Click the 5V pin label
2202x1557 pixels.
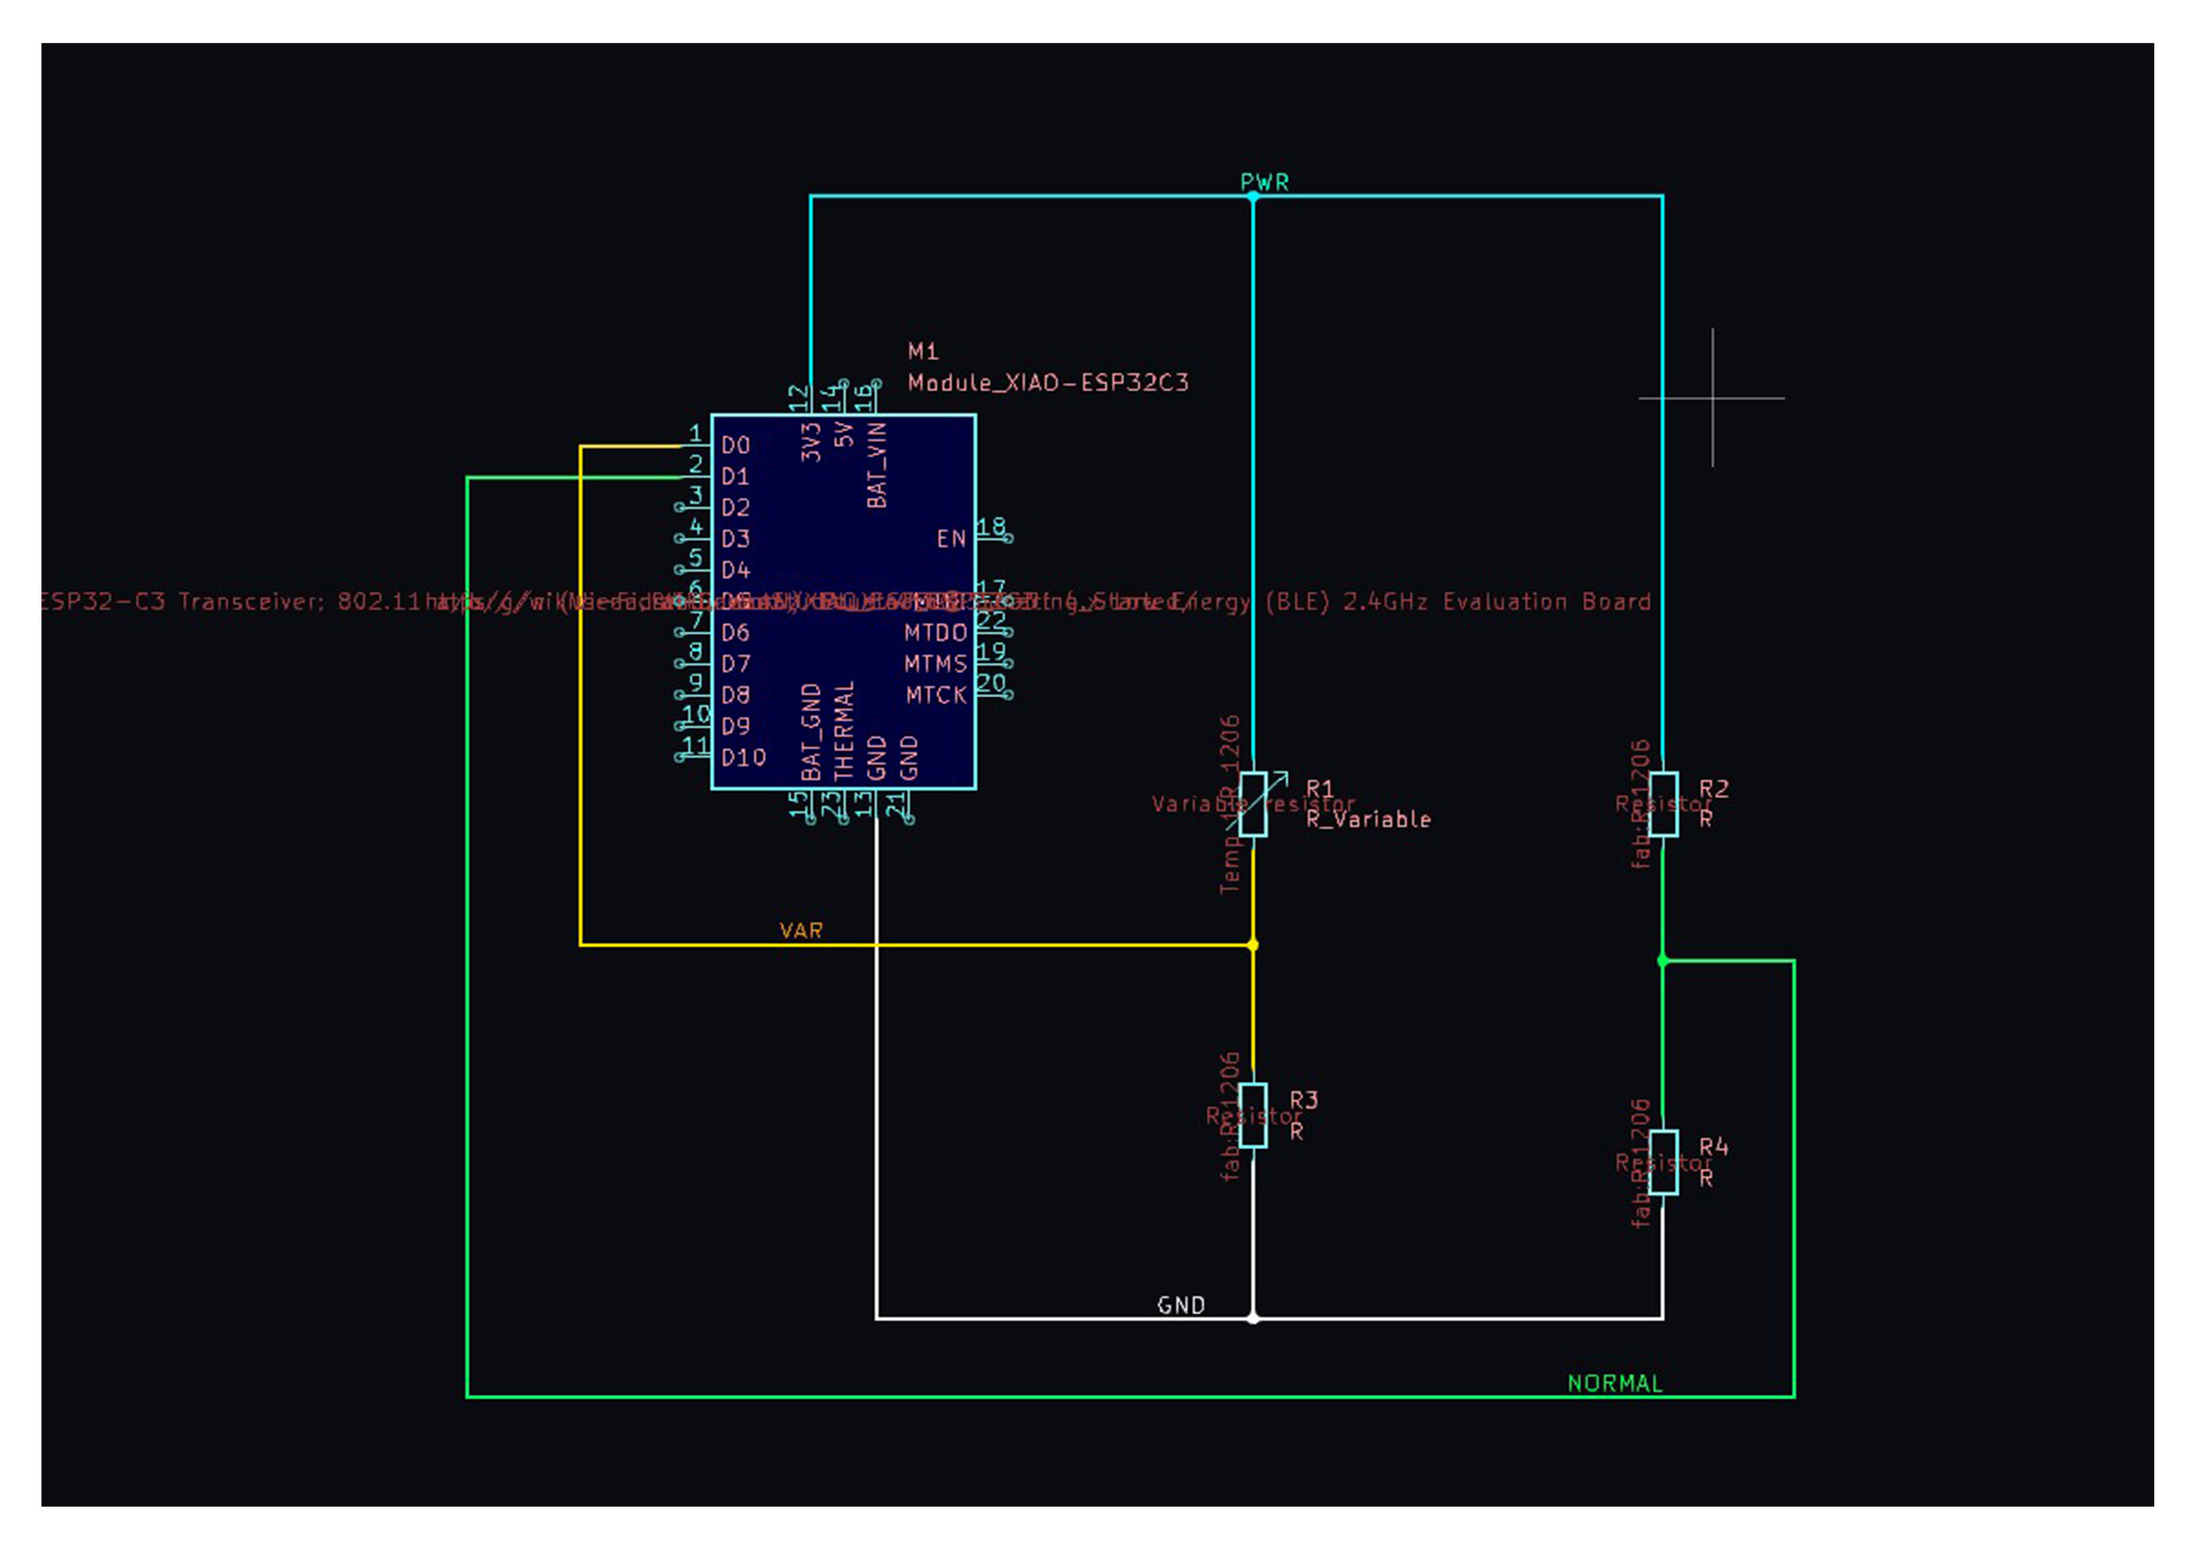coord(844,434)
